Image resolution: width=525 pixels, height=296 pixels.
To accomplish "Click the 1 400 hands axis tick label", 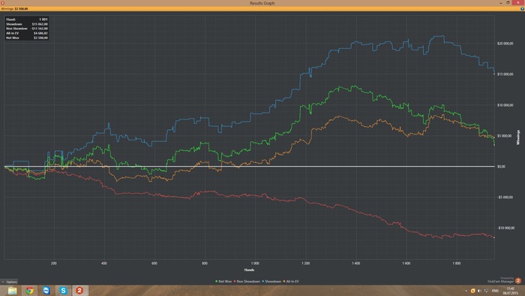I will (356, 263).
